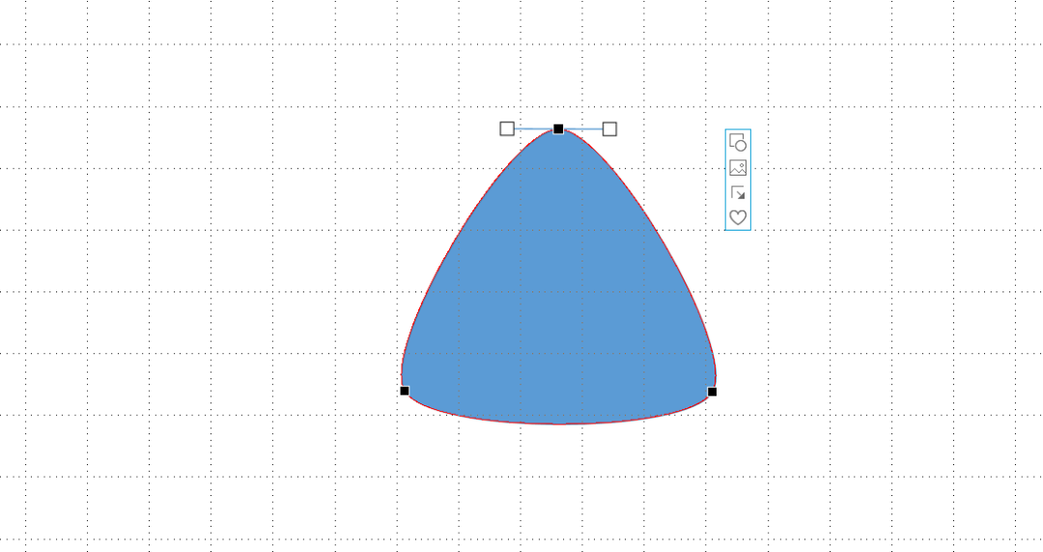The width and height of the screenshot is (1043, 552).
Task: Select the top black anchor point of the shape
Action: point(558,129)
